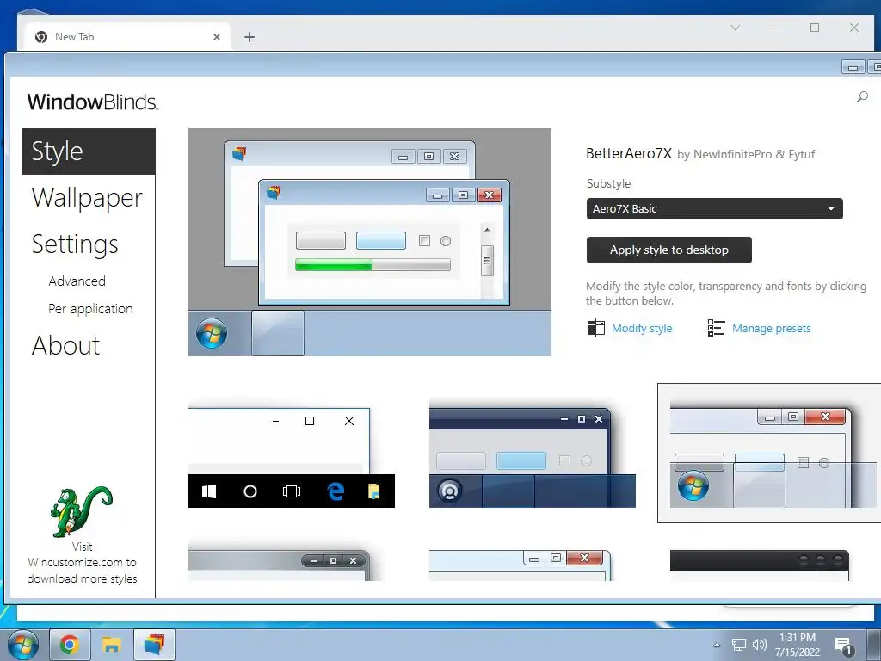This screenshot has width=881, height=661.
Task: Click the Manage presets list icon
Action: 716,328
